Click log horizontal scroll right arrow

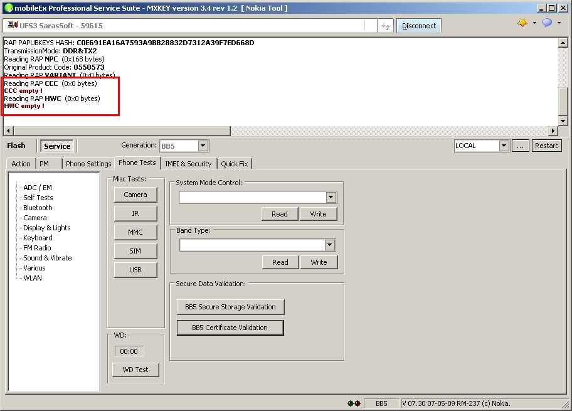click(x=553, y=131)
